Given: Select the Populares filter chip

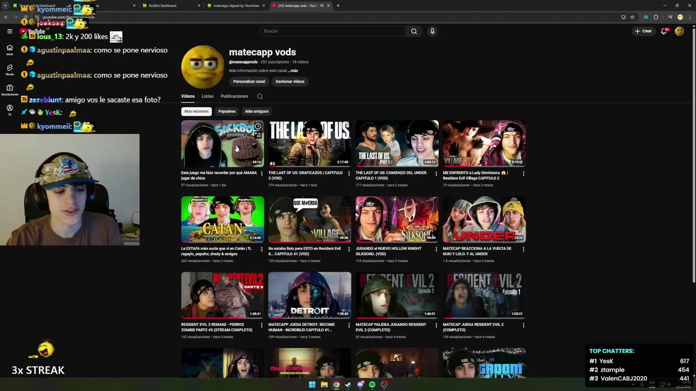Looking at the screenshot, I should (227, 111).
